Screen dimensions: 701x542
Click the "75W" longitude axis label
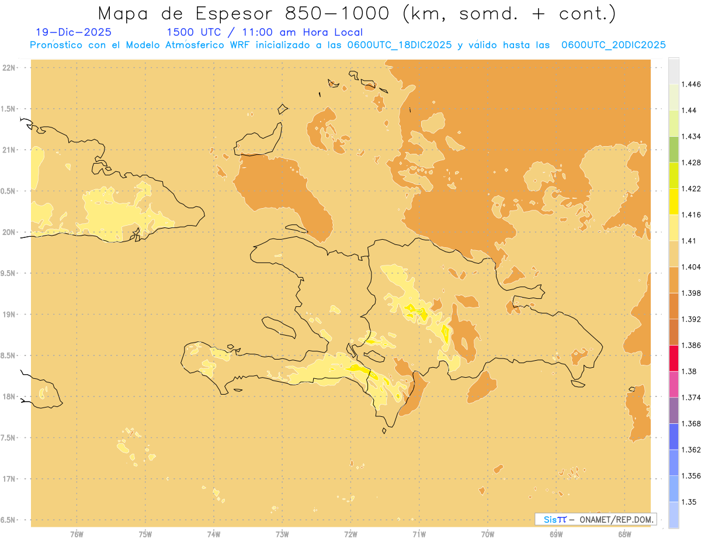point(145,534)
